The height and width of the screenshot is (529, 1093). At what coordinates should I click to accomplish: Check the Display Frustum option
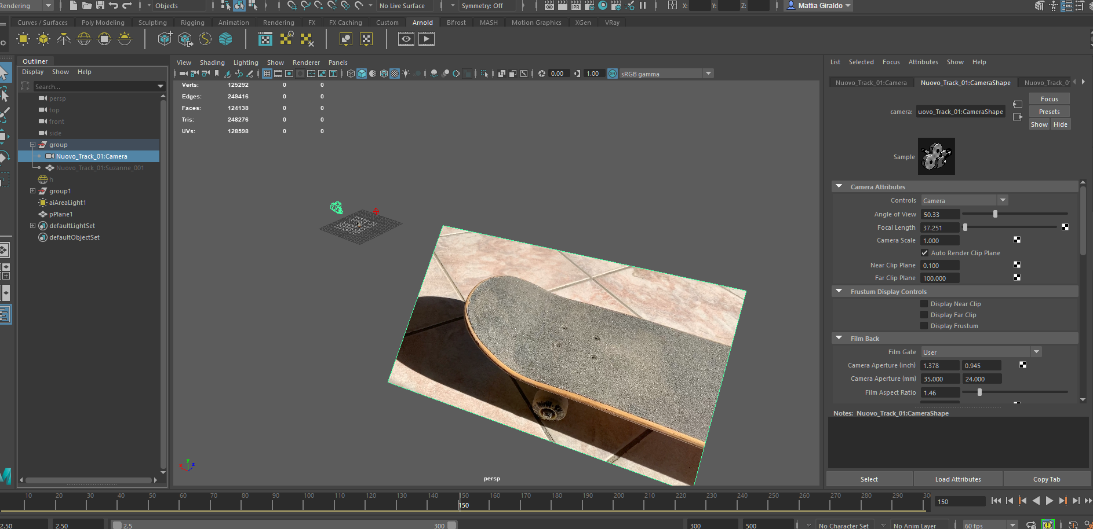pos(924,326)
